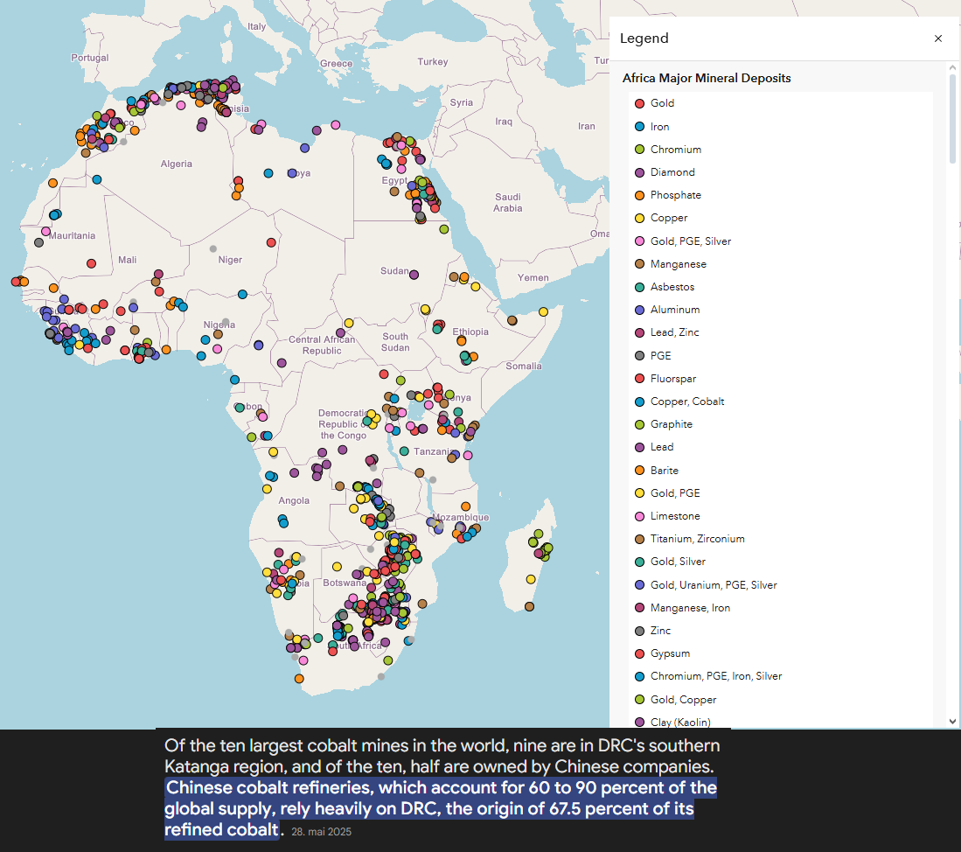This screenshot has width=961, height=852.
Task: Click the Fluorspar legend swatch
Action: click(639, 379)
